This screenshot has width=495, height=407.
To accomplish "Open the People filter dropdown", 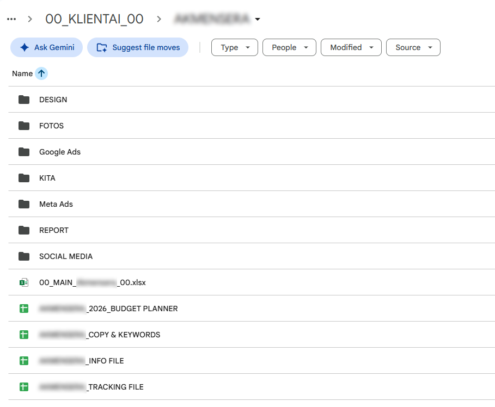I will (289, 47).
